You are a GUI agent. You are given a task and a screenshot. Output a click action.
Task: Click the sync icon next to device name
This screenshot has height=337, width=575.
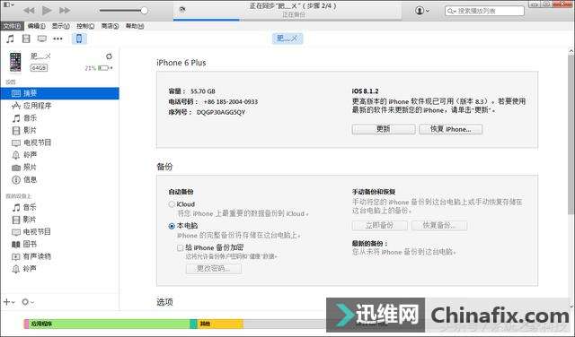(109, 56)
